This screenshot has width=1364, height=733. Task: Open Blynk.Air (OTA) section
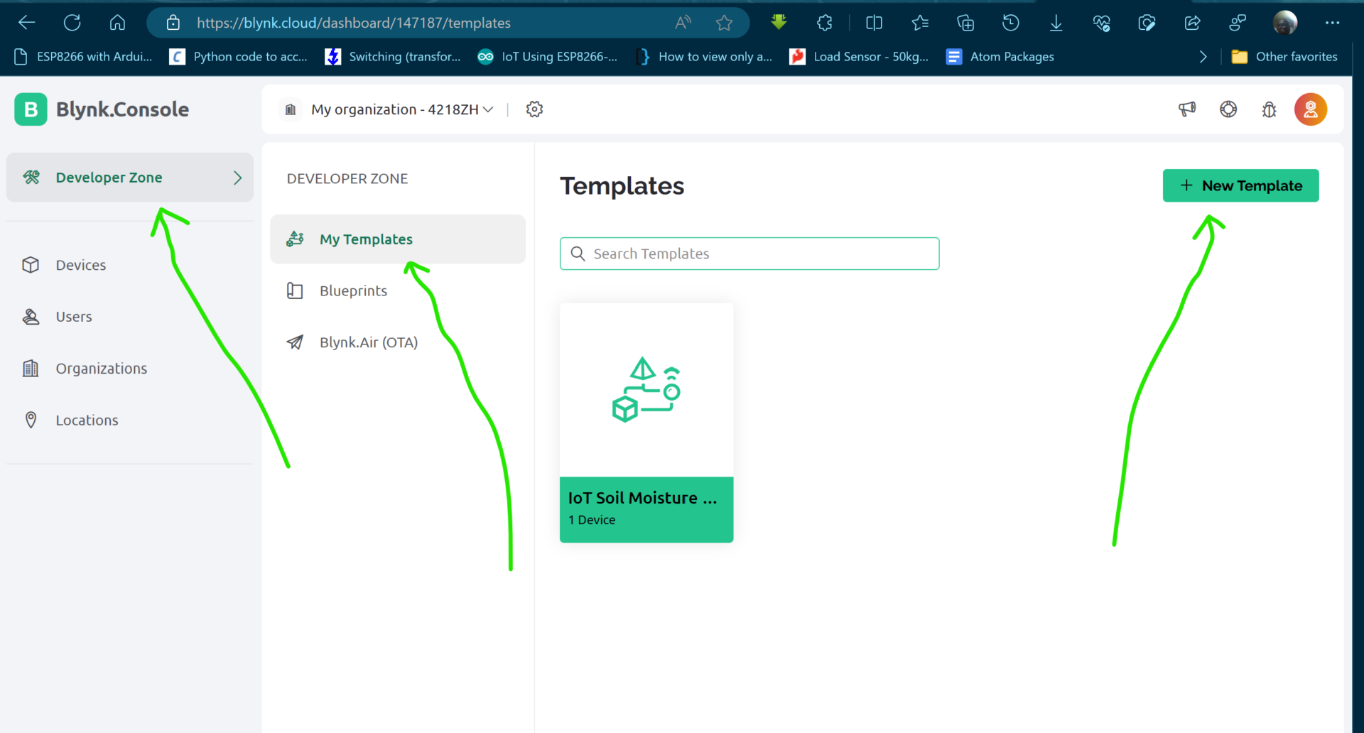pos(398,342)
